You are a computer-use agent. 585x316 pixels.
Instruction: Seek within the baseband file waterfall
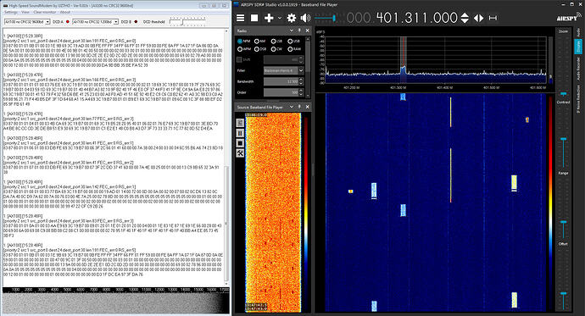point(273,213)
